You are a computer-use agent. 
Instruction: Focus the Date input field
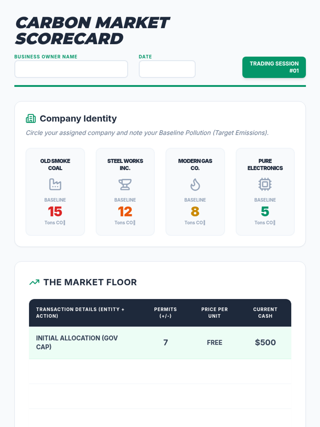pos(167,69)
